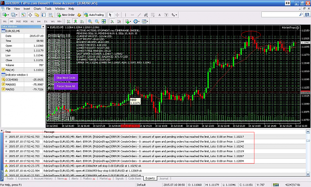Switch timeframe to M5

(11, 21)
